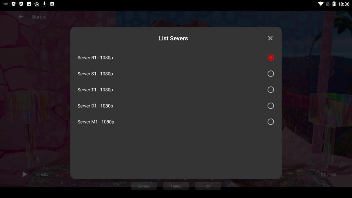352x198 pixels.
Task: Tap 'Server D1 - 1080p' list entry
Action: 95,106
